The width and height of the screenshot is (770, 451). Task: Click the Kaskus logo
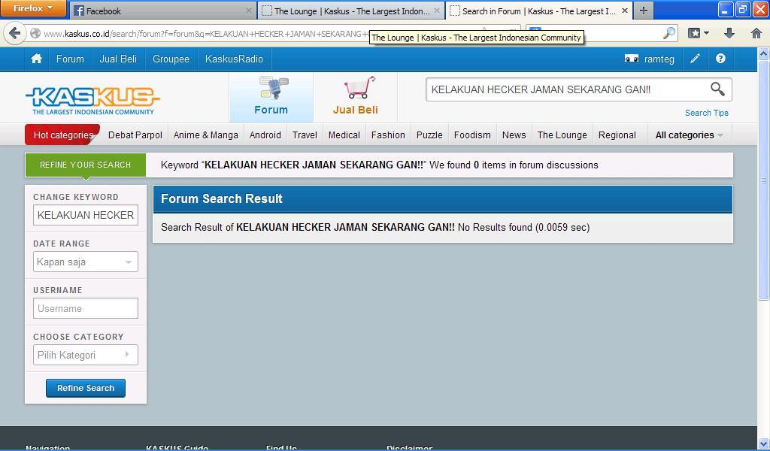92,101
